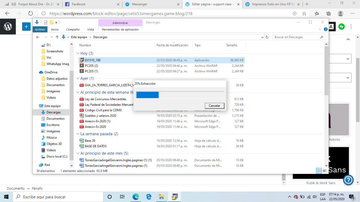This screenshot has width=360, height=202.
Task: Click the WordPress logo in the editor
Action: coord(8,27)
